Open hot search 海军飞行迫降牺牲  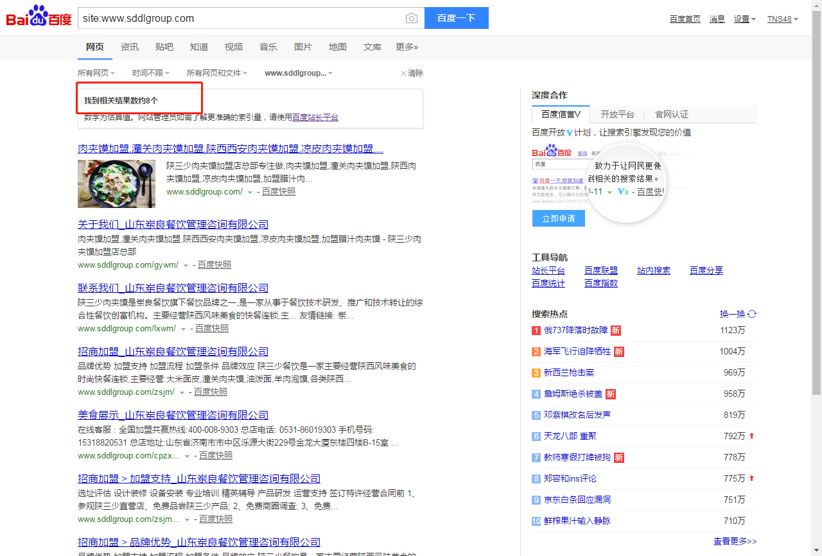[x=577, y=351]
